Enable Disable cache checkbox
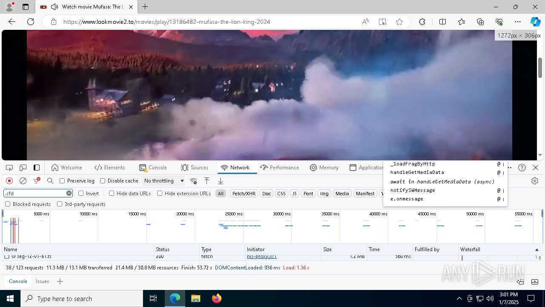 (103, 181)
